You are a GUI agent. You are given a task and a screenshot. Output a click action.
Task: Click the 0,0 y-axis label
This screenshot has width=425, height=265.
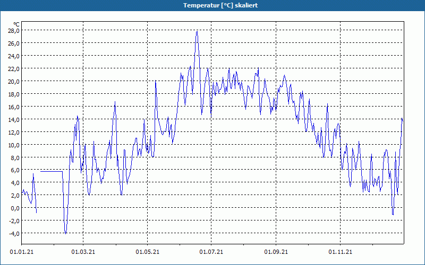point(15,208)
